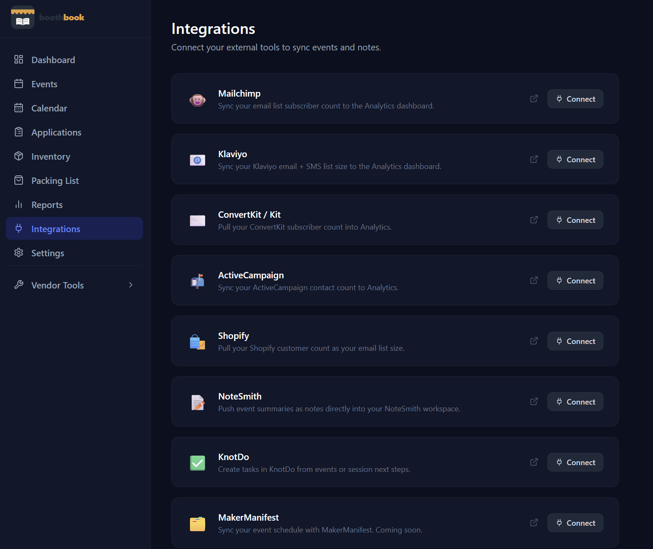
Task: Click the boothbook logo icon
Action: coord(22,17)
